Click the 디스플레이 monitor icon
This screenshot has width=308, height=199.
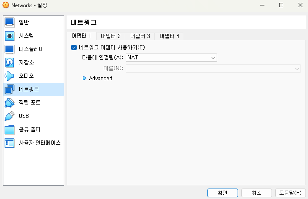[x=9, y=49]
